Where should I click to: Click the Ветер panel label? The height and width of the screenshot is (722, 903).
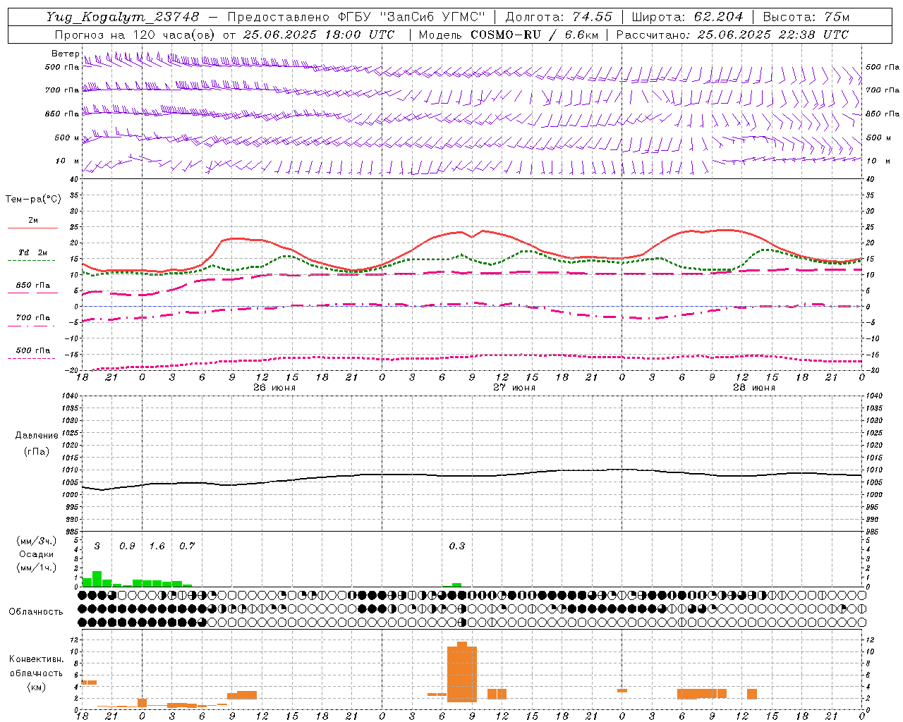tap(65, 54)
